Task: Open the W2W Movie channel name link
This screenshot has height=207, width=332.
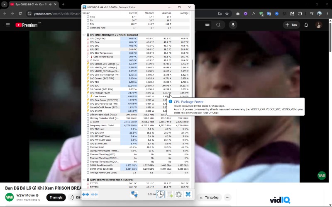Action: coord(26,195)
